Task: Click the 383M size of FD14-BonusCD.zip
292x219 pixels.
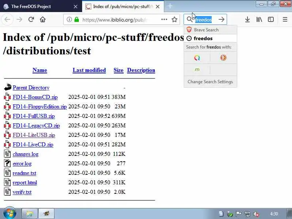Action: 119,97
